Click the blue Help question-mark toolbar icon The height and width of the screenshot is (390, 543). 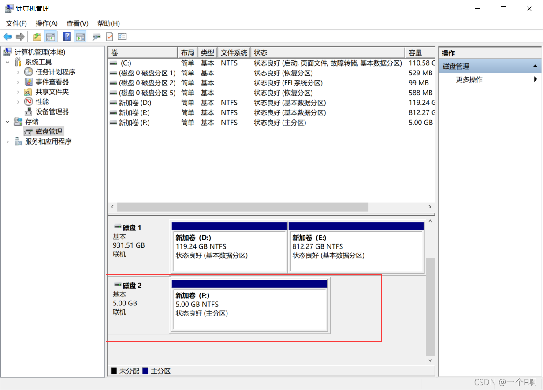point(67,37)
